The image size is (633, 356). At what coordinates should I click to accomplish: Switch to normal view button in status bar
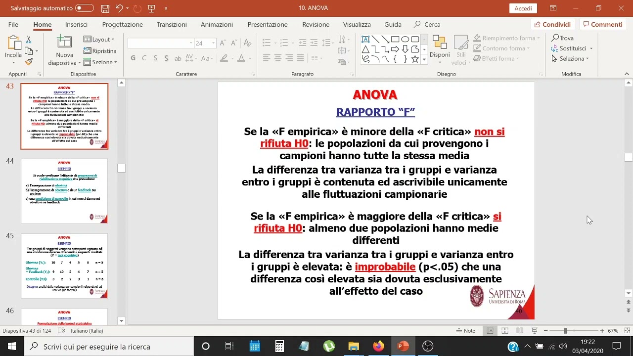(x=490, y=331)
